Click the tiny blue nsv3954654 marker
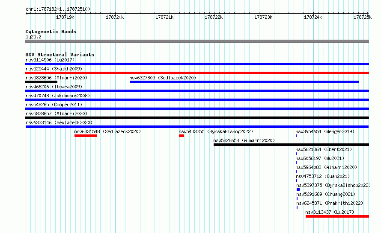The width and height of the screenshot is (381, 233). 296,136
